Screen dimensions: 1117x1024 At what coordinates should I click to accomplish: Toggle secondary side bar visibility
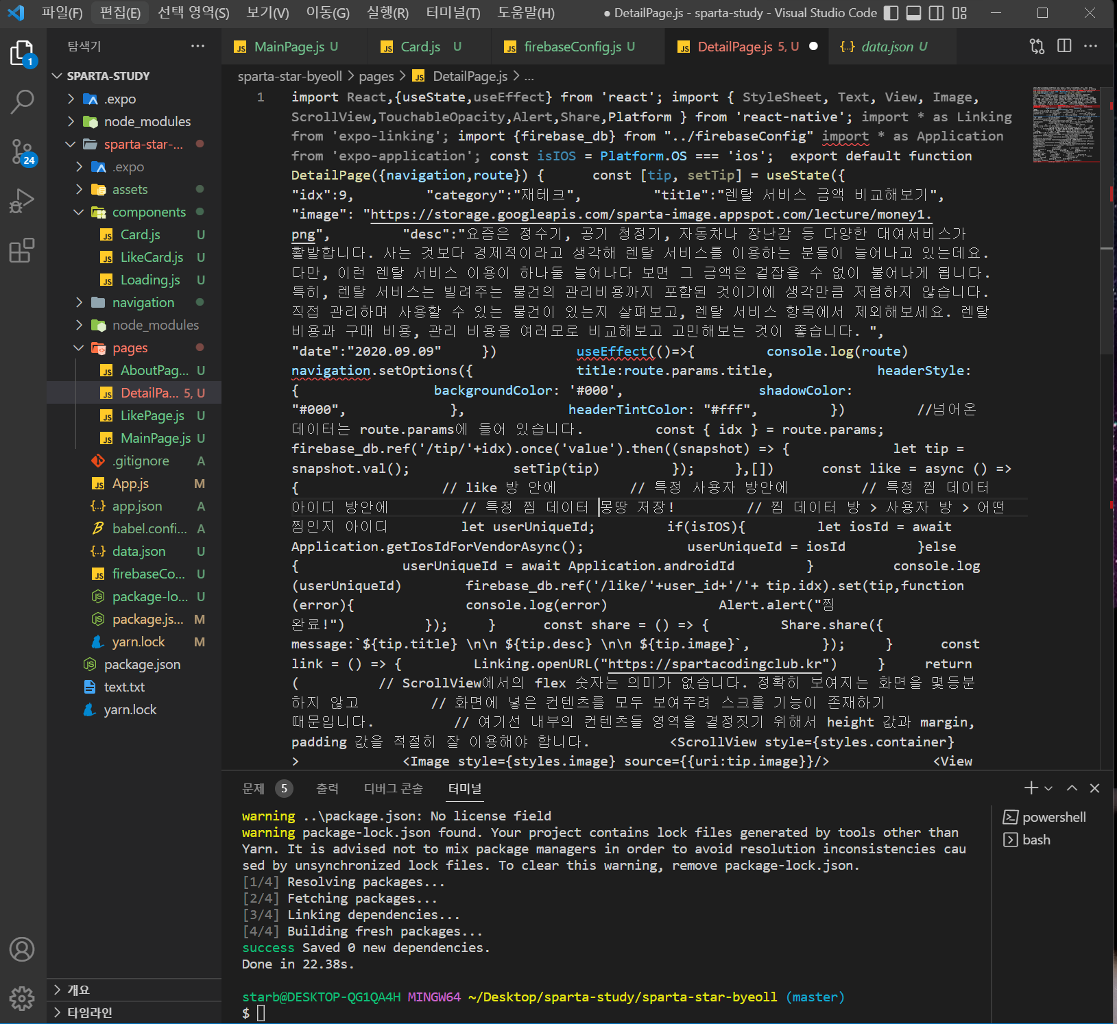[936, 12]
